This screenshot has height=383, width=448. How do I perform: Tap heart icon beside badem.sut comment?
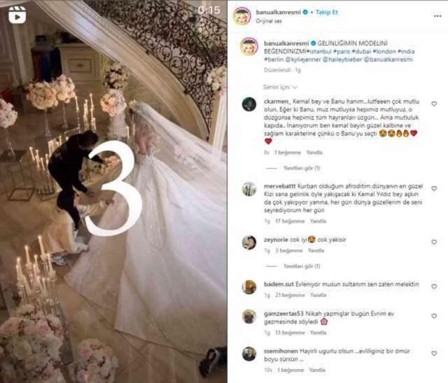[434, 286]
